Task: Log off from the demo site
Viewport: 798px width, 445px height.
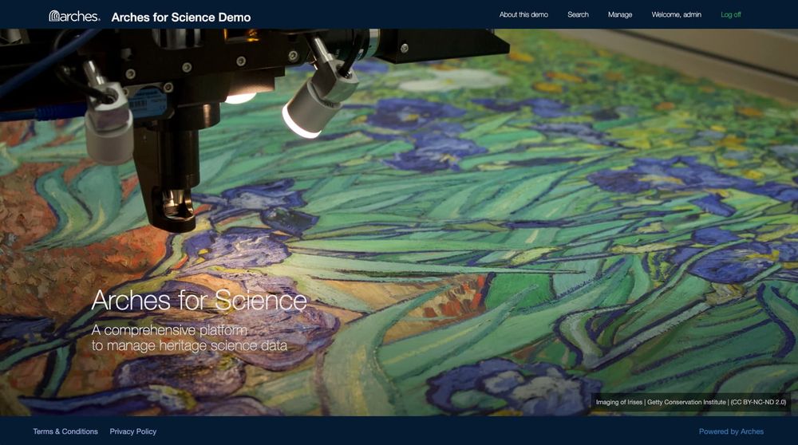Action: point(730,14)
